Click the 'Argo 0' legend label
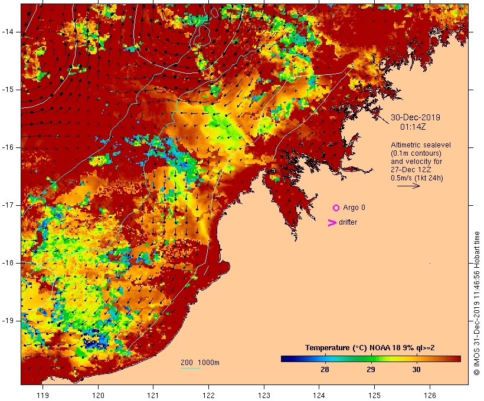 pos(354,208)
